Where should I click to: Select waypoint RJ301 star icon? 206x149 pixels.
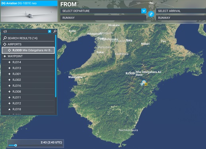pyautogui.click(x=9, y=74)
